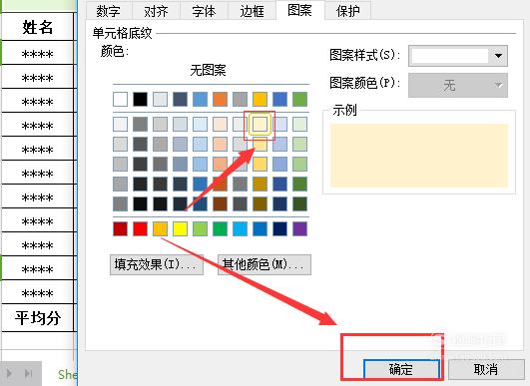Screen dimensions: 530x386
Task: Pick the dark slate blue swatch in the top row
Action: coord(180,100)
